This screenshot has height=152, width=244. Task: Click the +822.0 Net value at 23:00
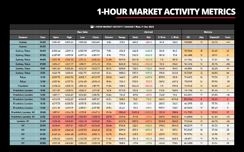tap(148, 126)
